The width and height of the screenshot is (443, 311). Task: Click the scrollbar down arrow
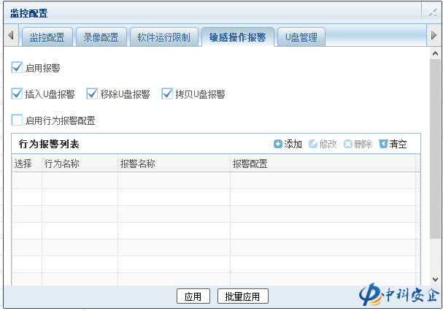click(x=436, y=280)
